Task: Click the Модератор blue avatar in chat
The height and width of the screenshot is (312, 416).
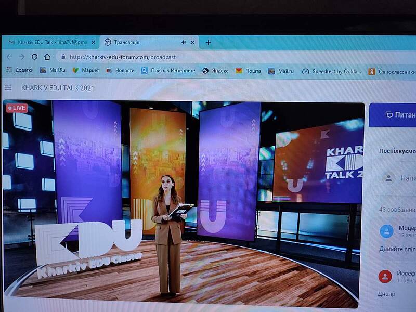Action: pyautogui.click(x=386, y=231)
